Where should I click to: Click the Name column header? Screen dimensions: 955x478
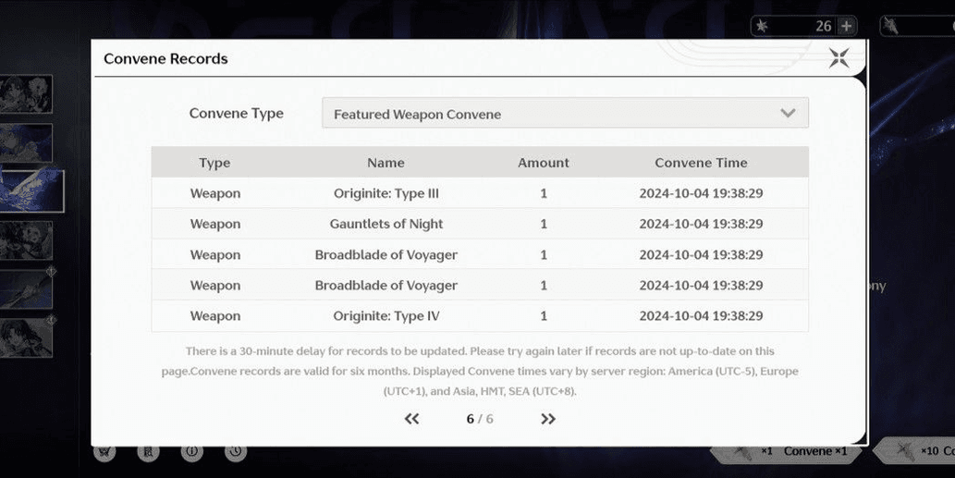(386, 163)
